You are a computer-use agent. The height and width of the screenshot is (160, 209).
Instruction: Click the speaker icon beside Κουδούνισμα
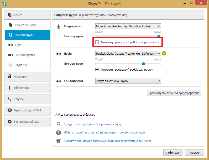click(x=59, y=81)
